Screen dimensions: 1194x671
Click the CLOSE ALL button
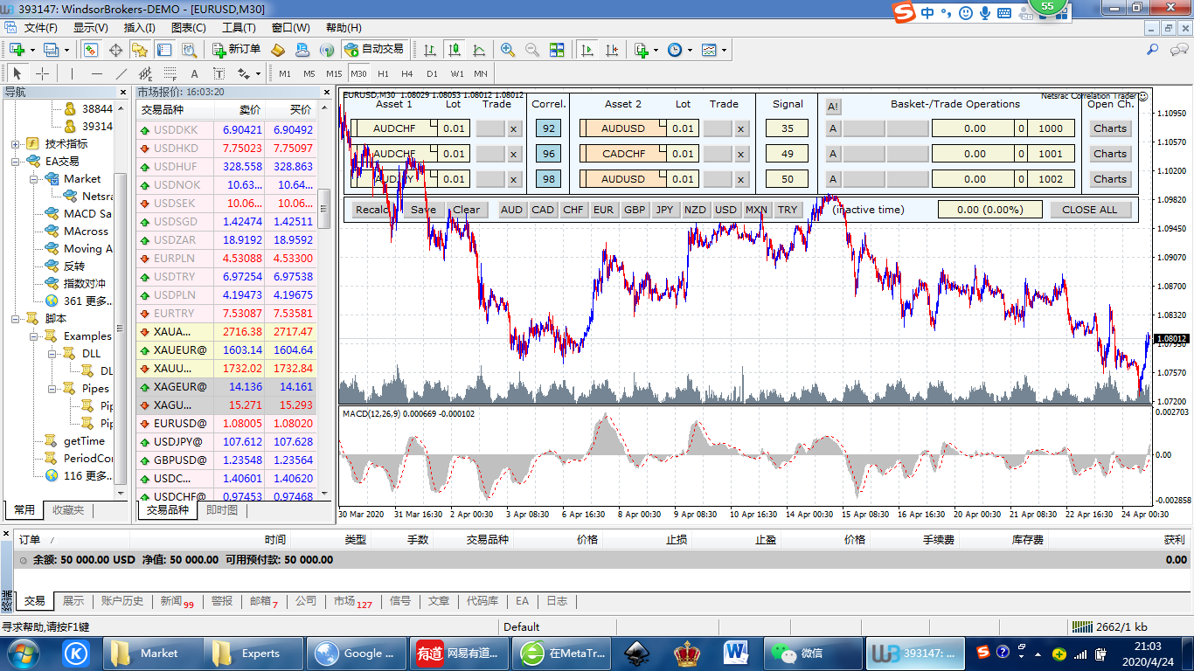[x=1089, y=210]
